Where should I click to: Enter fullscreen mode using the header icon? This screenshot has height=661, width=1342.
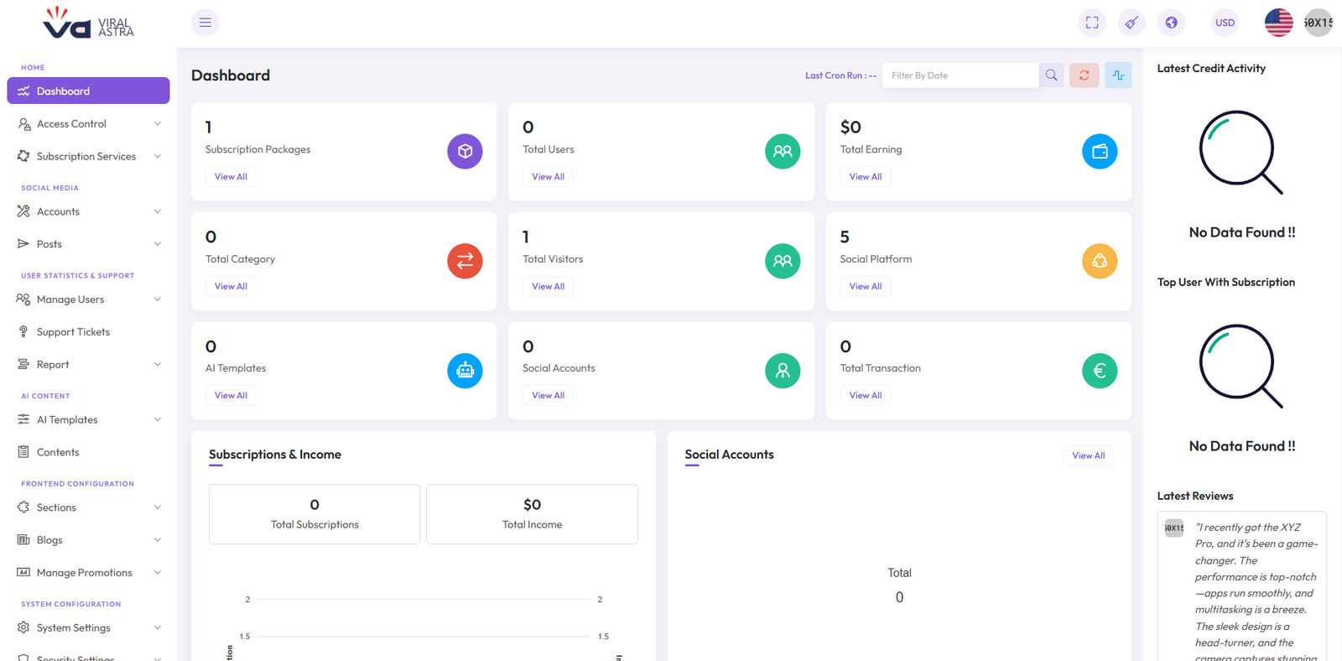(x=1091, y=23)
